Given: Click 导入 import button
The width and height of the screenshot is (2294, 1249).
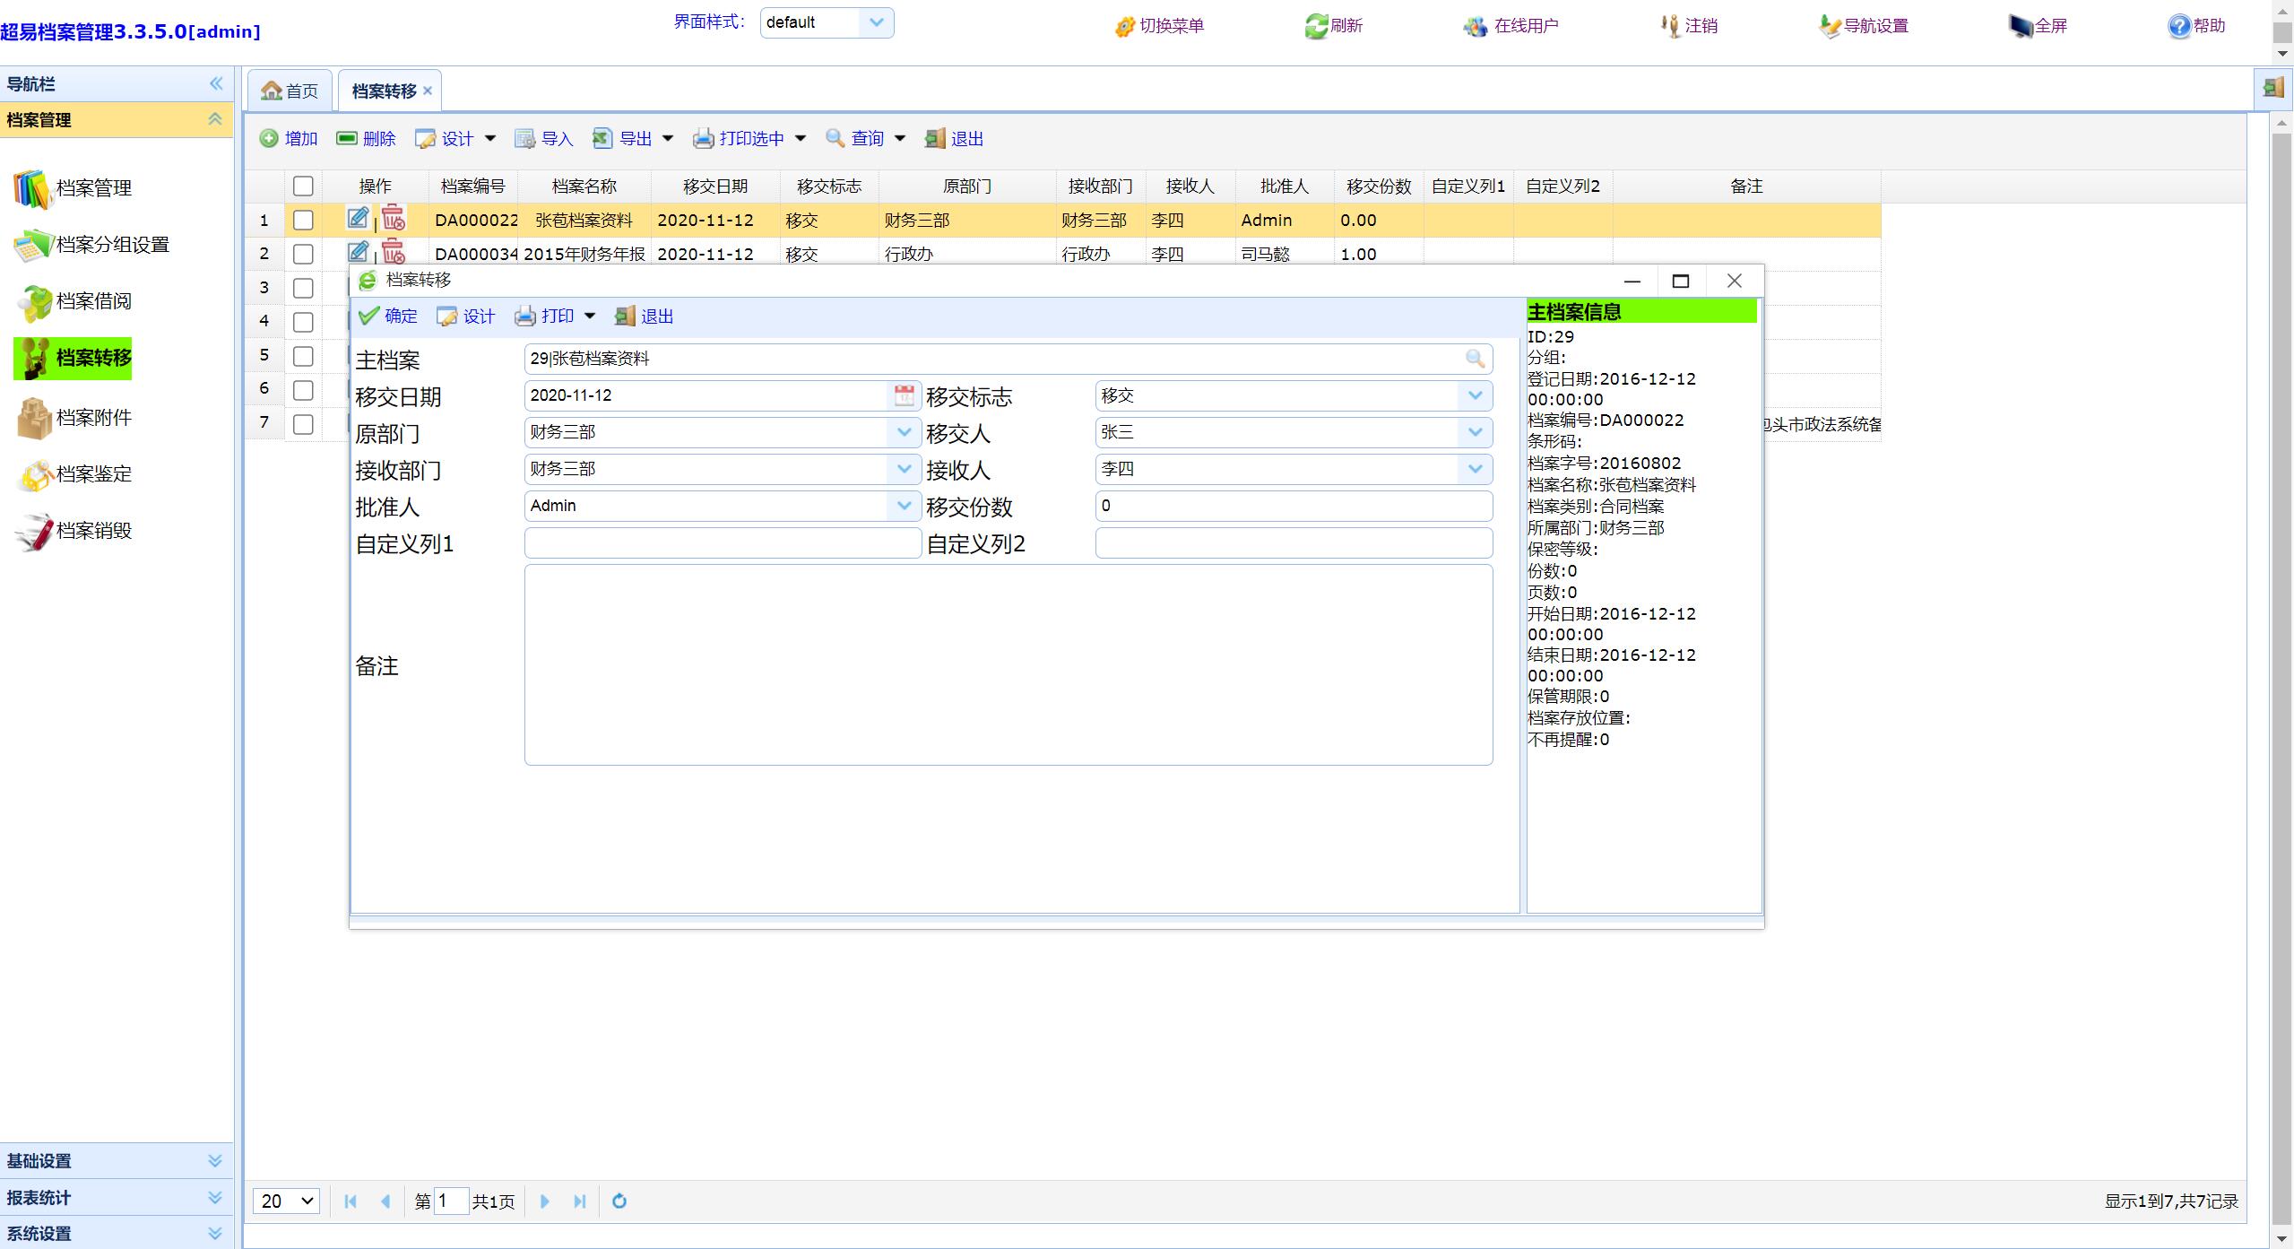Looking at the screenshot, I should pyautogui.click(x=543, y=138).
